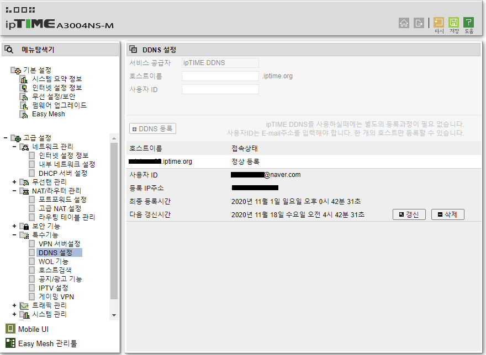Open 공지/광고 기능 page
486x355 pixels.
tap(60, 279)
